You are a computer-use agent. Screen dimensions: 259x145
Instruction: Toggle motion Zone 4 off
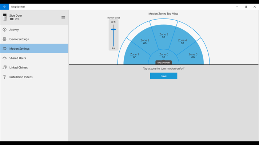(x=182, y=41)
